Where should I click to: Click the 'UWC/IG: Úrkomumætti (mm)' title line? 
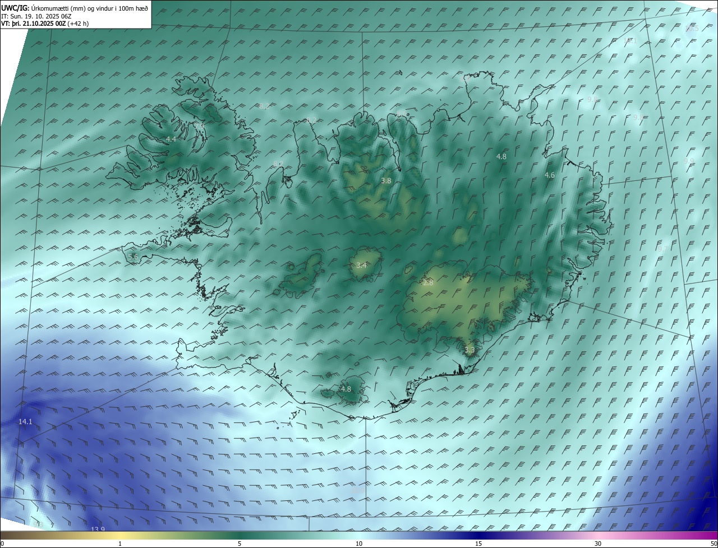[x=75, y=8]
